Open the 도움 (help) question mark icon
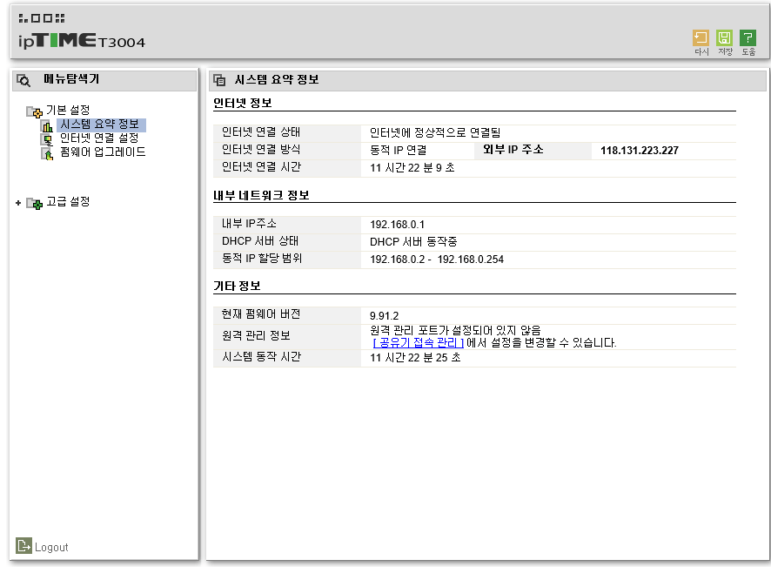The image size is (771, 580). point(748,37)
